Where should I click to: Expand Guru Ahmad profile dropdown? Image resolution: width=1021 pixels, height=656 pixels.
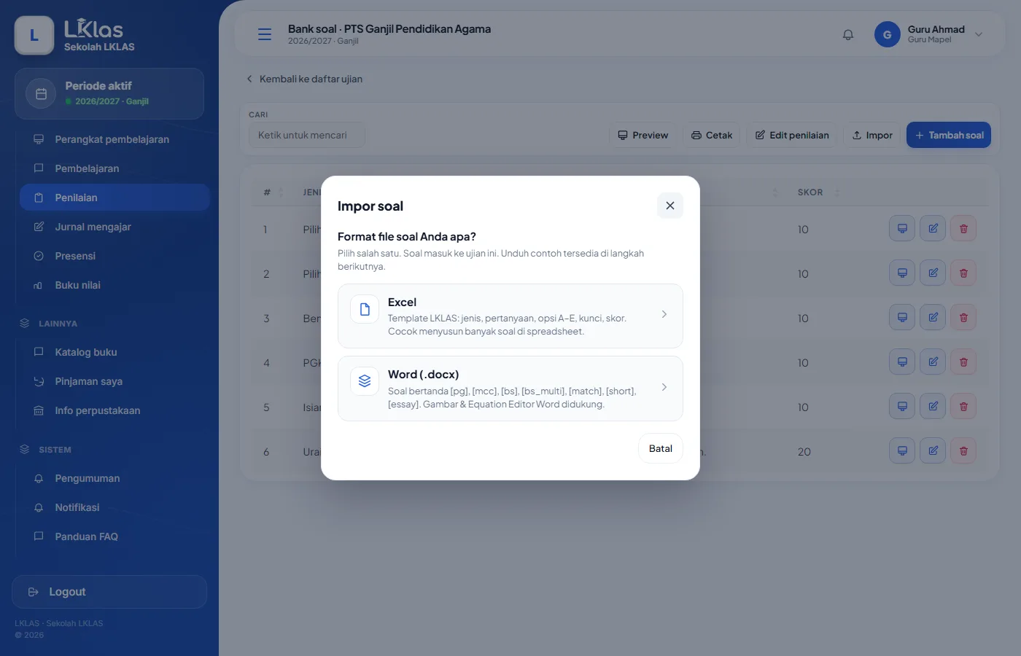pyautogui.click(x=979, y=34)
